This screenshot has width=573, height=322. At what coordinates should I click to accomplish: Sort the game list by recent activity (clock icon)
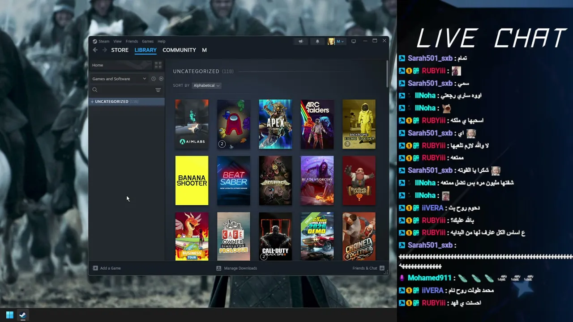[x=153, y=79]
